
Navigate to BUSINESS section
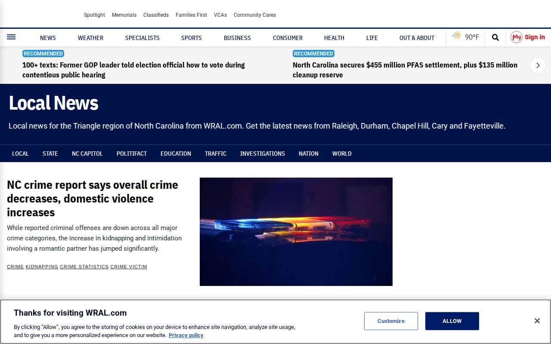[x=237, y=38]
